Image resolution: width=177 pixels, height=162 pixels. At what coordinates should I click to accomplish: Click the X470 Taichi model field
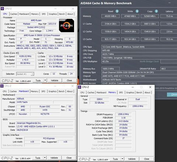click(35, 102)
